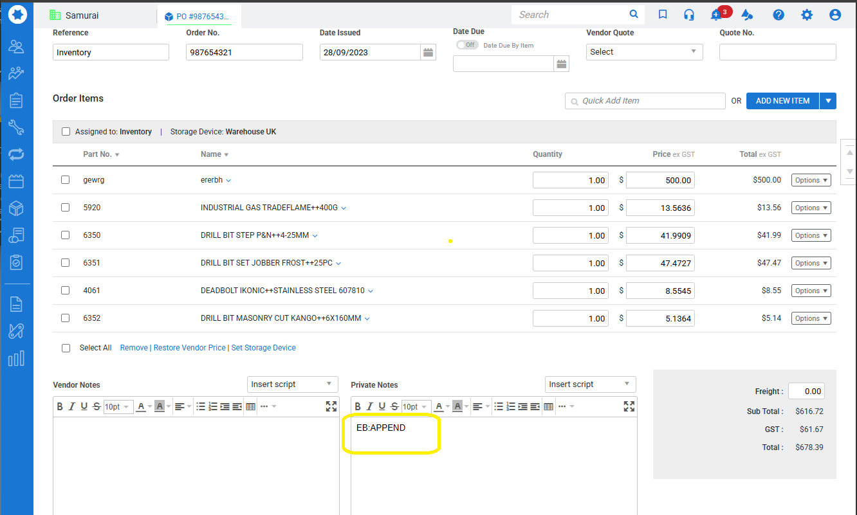The width and height of the screenshot is (857, 515).
Task: Click the ADD NEW ITEM button
Action: click(x=782, y=101)
